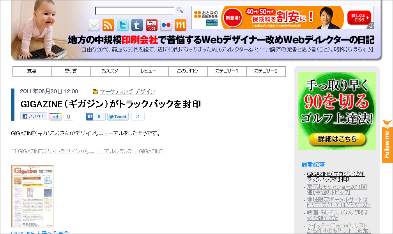
Task: Open the レビュー menu item
Action: [x=149, y=71]
